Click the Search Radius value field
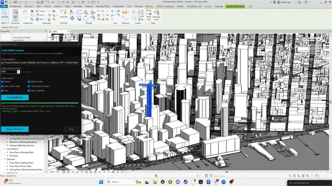 tap(9, 72)
